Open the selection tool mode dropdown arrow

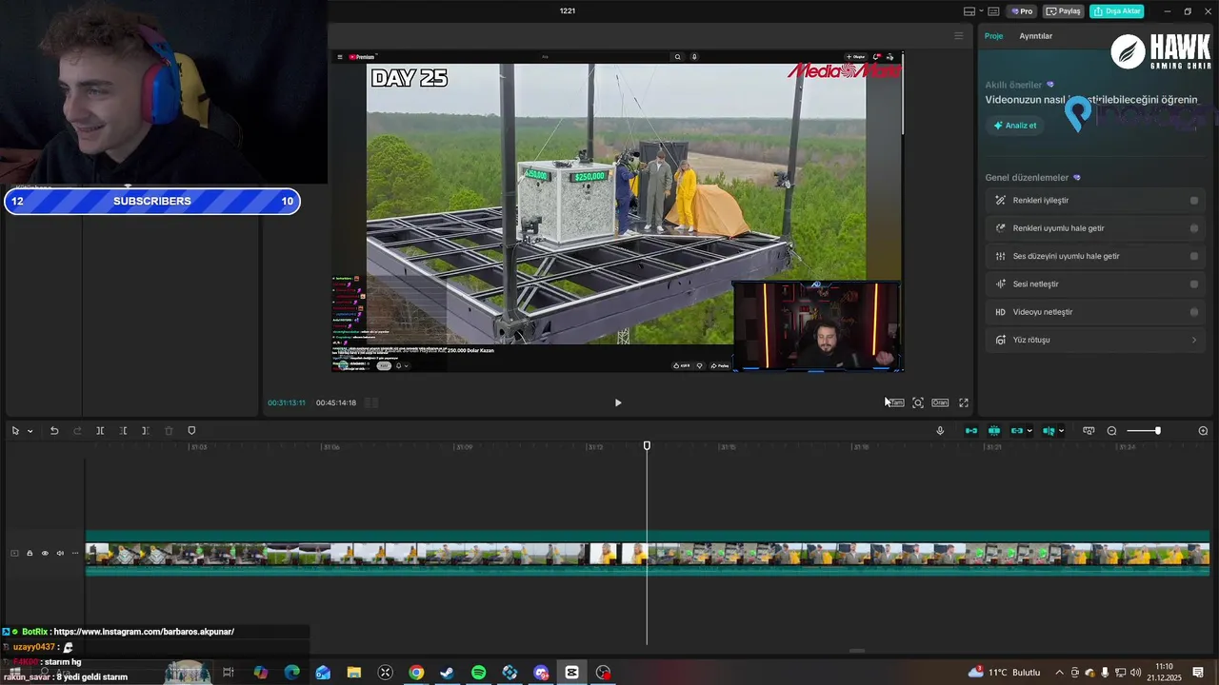pos(30,431)
